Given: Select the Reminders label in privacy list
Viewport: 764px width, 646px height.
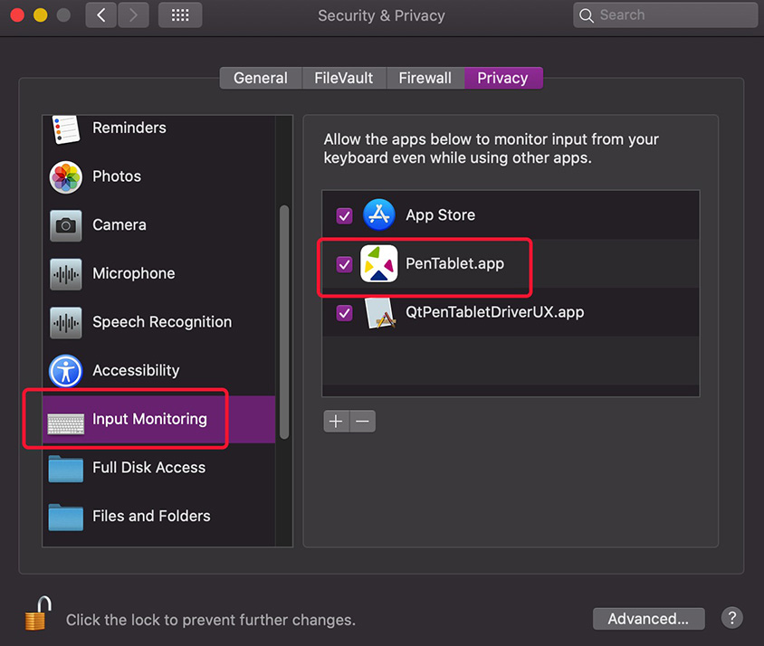Looking at the screenshot, I should pos(129,128).
